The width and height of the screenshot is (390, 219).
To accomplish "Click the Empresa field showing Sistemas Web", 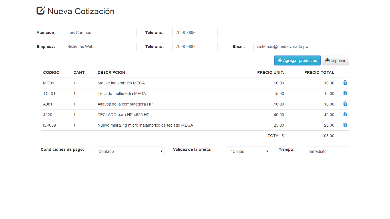I will [100, 46].
